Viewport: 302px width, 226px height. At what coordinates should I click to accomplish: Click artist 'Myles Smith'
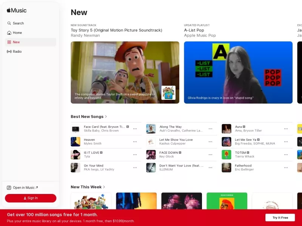[92, 144]
